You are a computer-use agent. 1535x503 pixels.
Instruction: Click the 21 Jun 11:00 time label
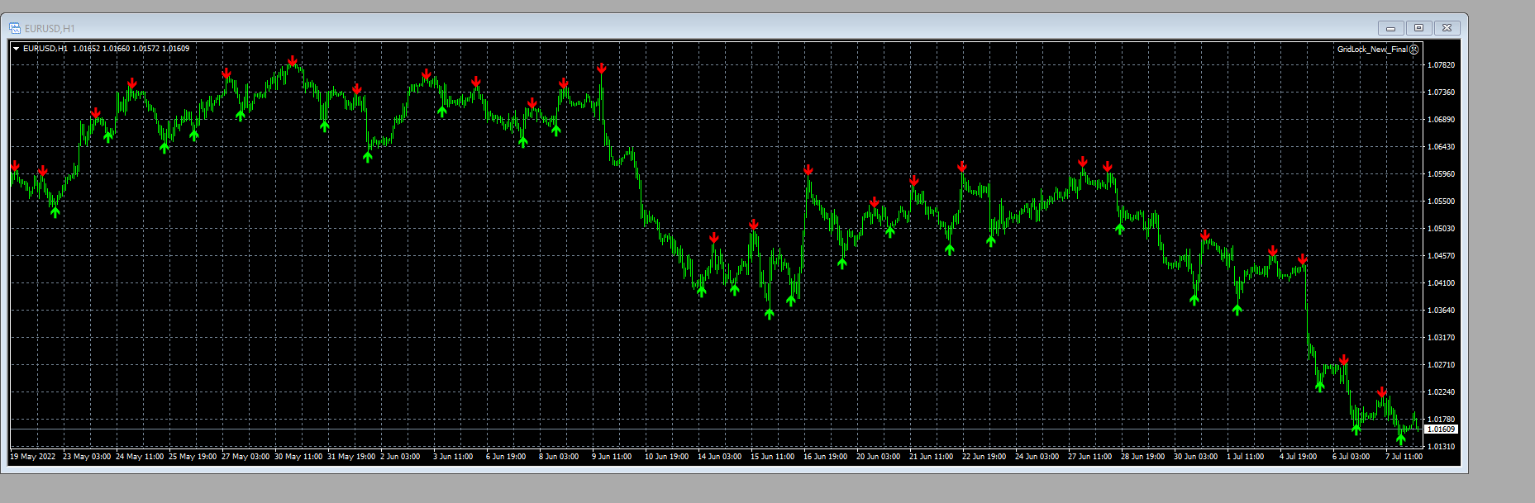[x=932, y=457]
